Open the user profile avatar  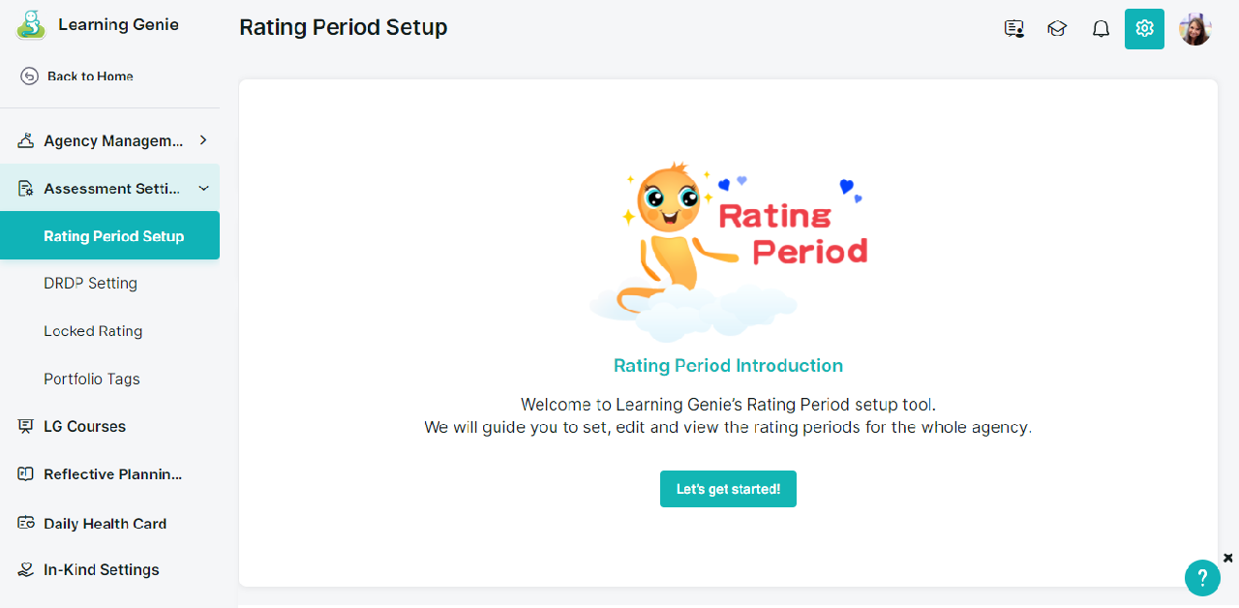1195,29
